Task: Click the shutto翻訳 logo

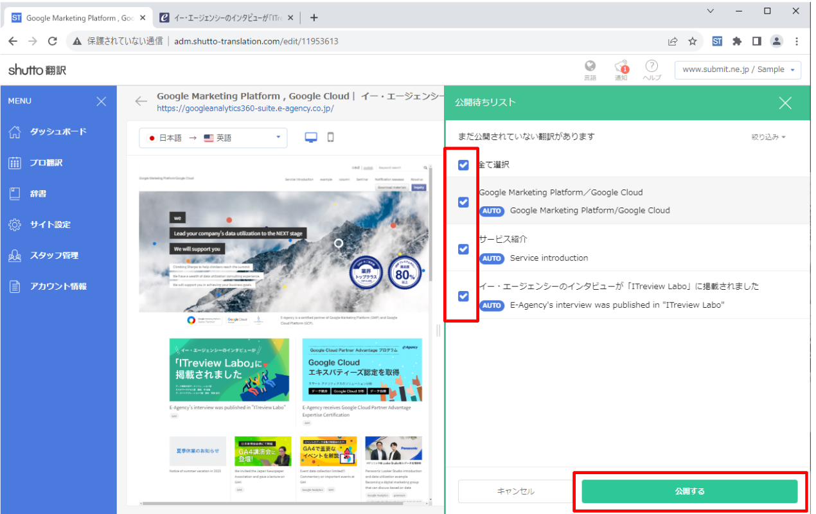Action: click(x=37, y=70)
